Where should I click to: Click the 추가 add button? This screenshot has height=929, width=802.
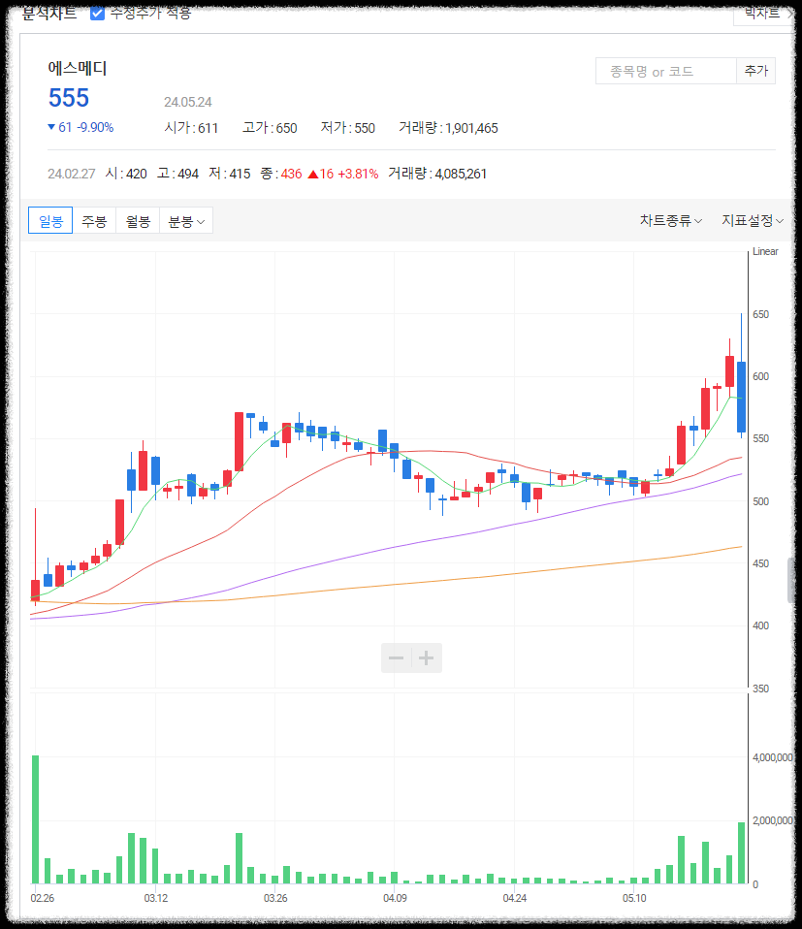pos(755,71)
